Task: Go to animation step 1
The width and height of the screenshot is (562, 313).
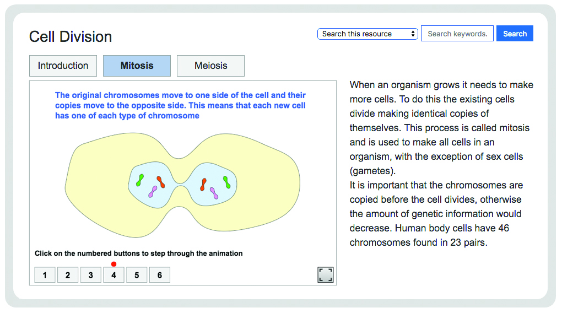Action: [x=45, y=275]
